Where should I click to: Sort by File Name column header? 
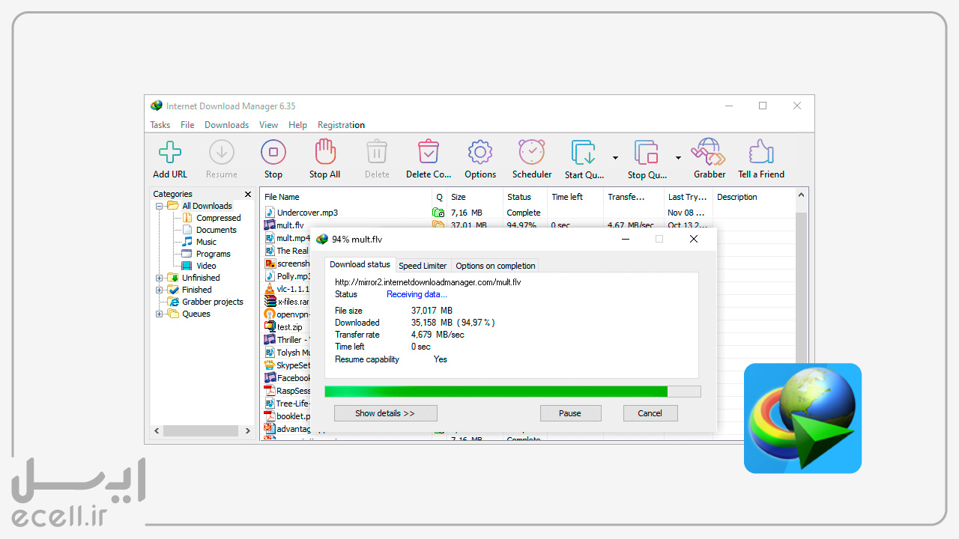point(346,197)
